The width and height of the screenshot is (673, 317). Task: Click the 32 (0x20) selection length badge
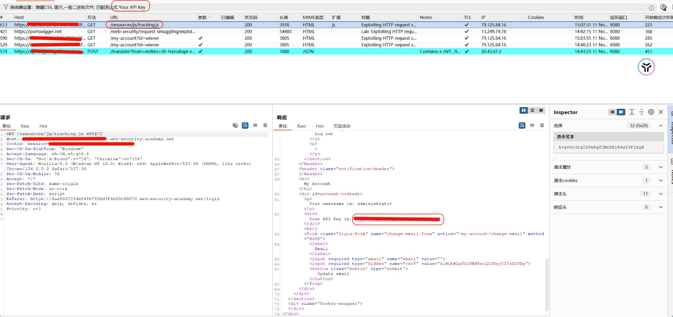coord(638,125)
